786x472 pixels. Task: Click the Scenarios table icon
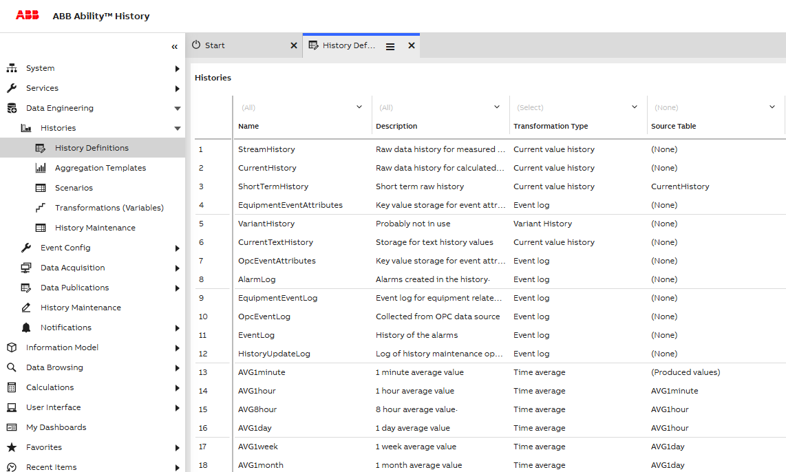(x=41, y=188)
